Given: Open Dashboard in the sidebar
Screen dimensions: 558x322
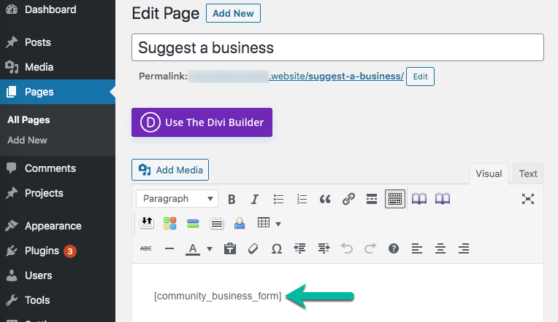Looking at the screenshot, I should (58, 9).
